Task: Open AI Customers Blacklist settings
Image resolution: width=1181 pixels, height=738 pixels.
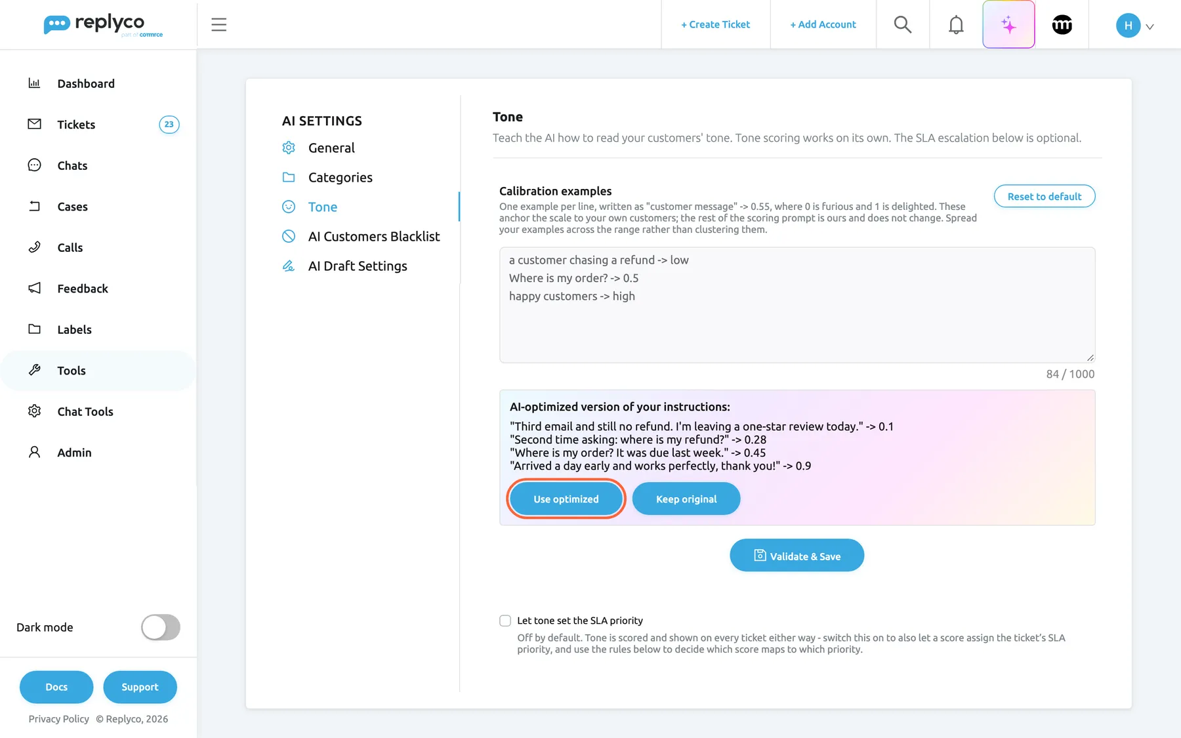Action: point(374,236)
